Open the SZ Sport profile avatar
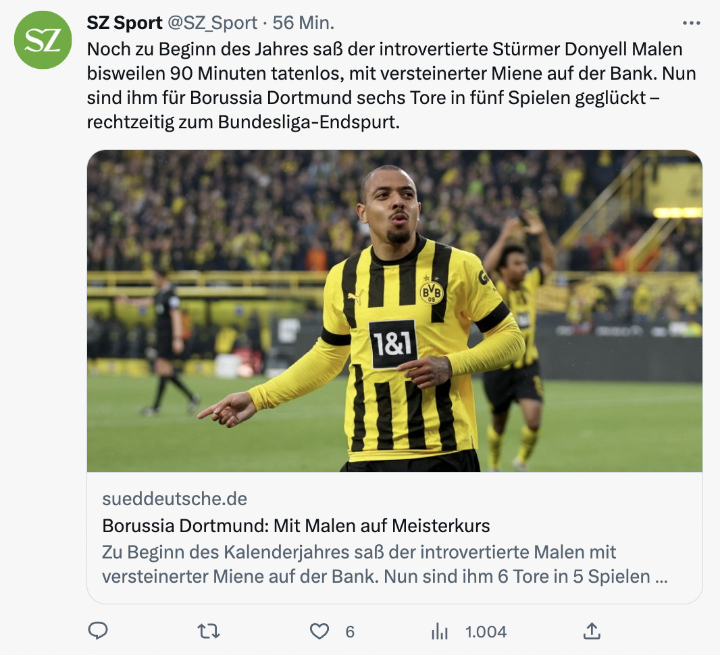The height and width of the screenshot is (655, 720). tap(43, 41)
